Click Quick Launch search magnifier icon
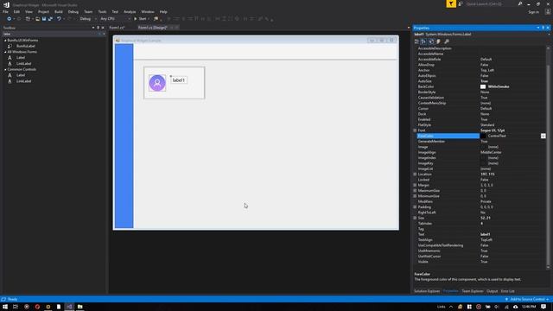Image resolution: width=553 pixels, height=311 pixels. click(x=520, y=3)
